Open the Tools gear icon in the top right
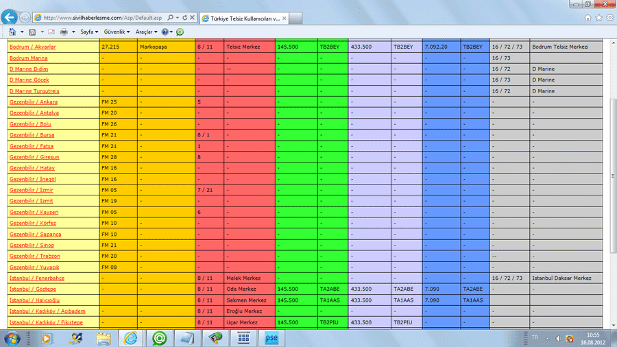617x347 pixels. point(609,18)
